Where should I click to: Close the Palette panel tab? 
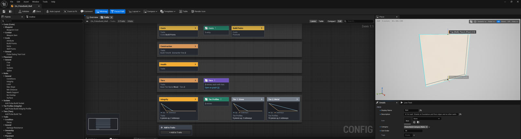[22, 17]
